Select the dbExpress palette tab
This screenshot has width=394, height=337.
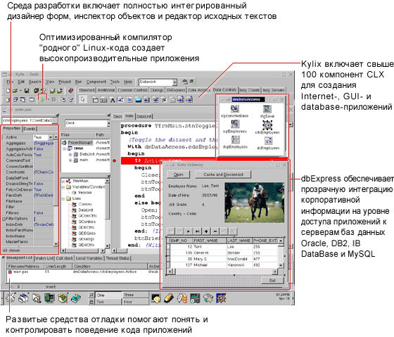(176, 90)
